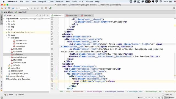Click the Save All toolbar icon
This screenshot has width=176, height=99.
(5, 8)
